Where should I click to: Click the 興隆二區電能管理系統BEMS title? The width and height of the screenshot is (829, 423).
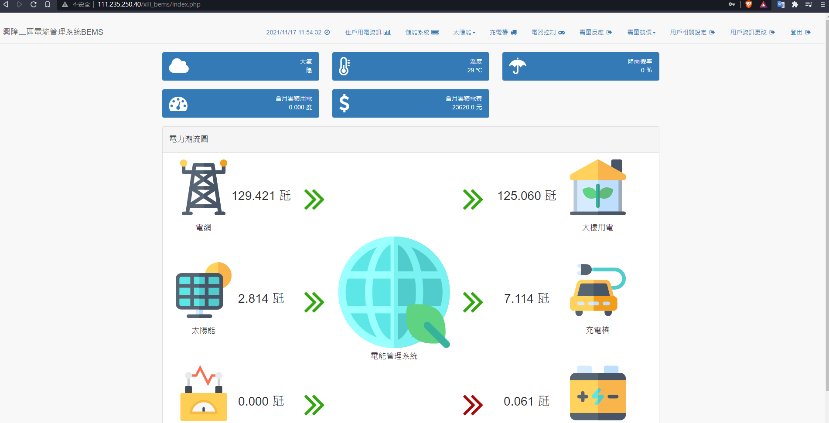(53, 32)
